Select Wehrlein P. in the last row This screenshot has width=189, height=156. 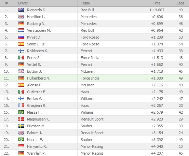(36, 153)
